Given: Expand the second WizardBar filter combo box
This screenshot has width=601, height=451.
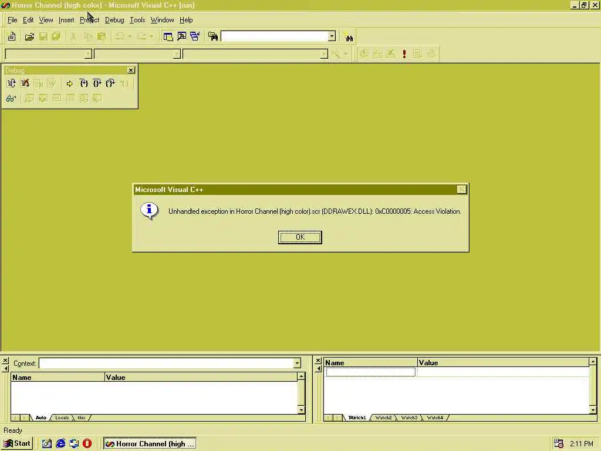Looking at the screenshot, I should click(177, 54).
